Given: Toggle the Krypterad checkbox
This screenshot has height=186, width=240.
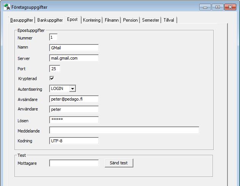Looking at the screenshot, I should 52,78.
